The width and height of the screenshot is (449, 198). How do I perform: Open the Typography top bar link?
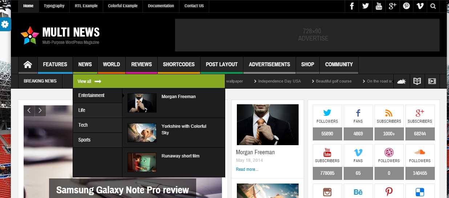[54, 6]
